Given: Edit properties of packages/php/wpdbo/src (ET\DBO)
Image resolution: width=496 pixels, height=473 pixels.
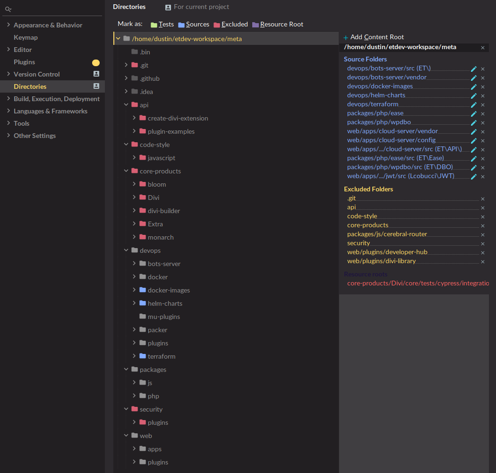Looking at the screenshot, I should (x=473, y=167).
